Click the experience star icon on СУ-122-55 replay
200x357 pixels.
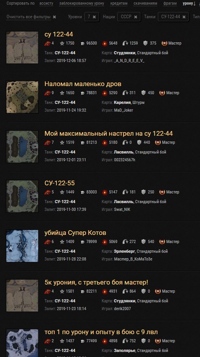pos(62,192)
